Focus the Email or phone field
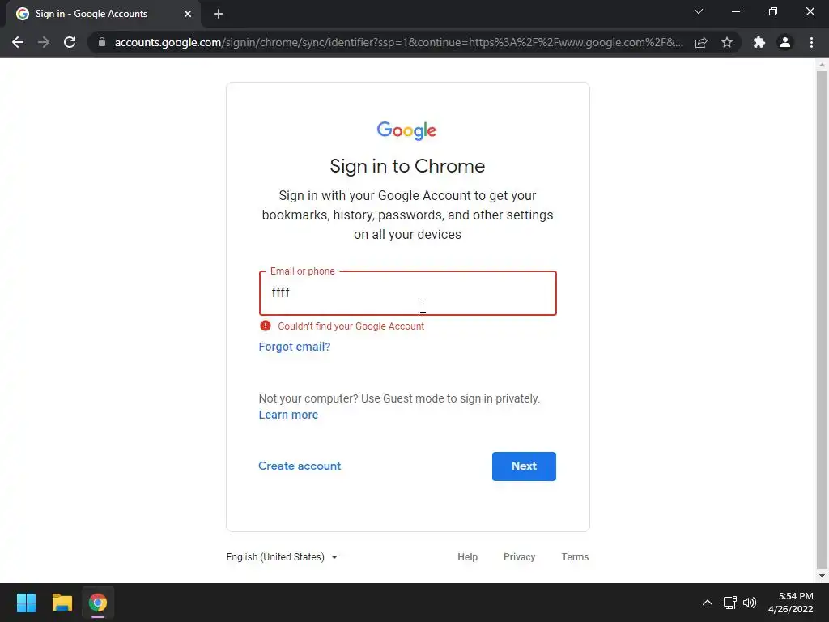This screenshot has width=829, height=622. tap(408, 293)
